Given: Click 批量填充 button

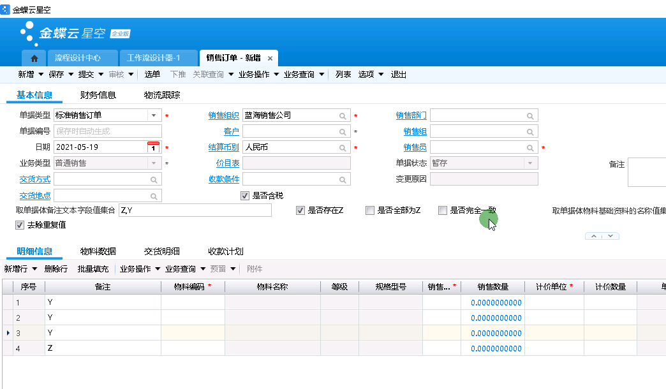Looking at the screenshot, I should pos(93,269).
